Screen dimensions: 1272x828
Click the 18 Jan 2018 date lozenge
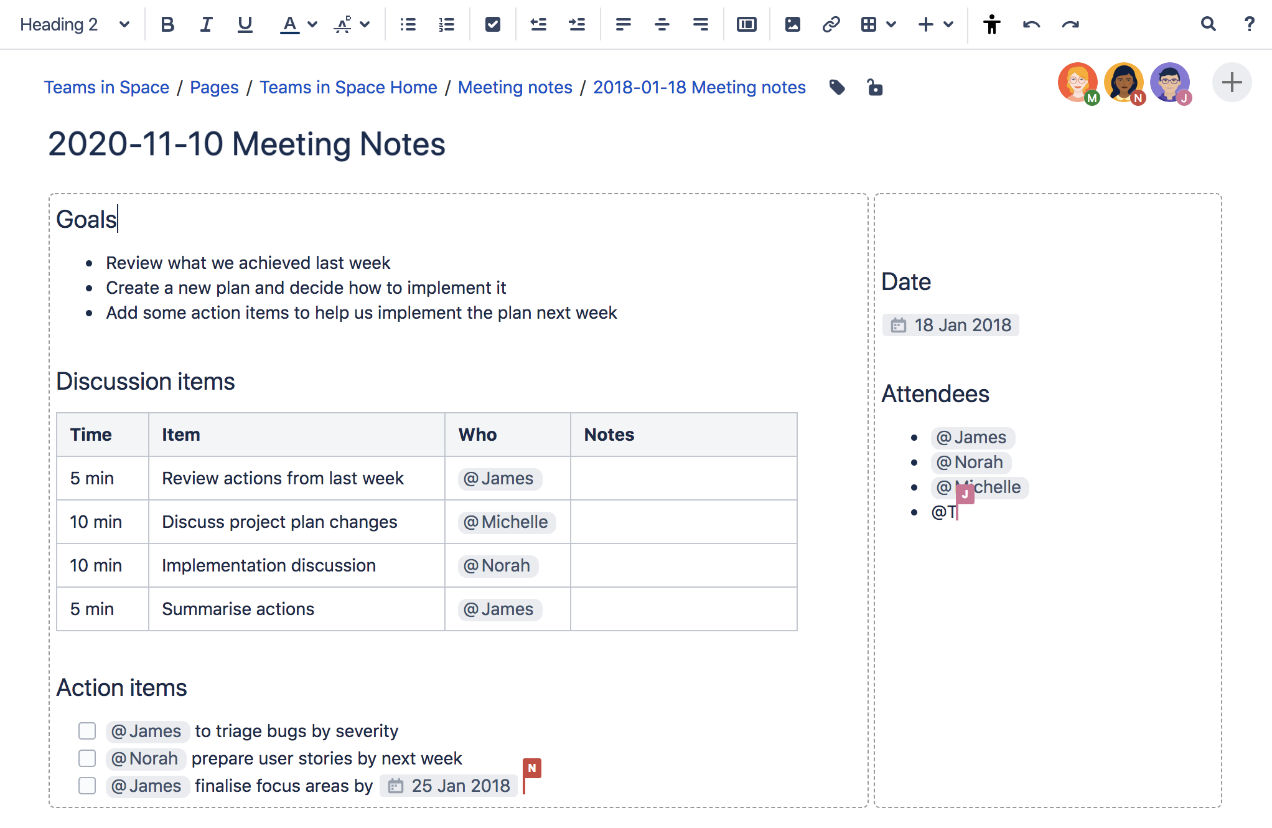pyautogui.click(x=950, y=325)
